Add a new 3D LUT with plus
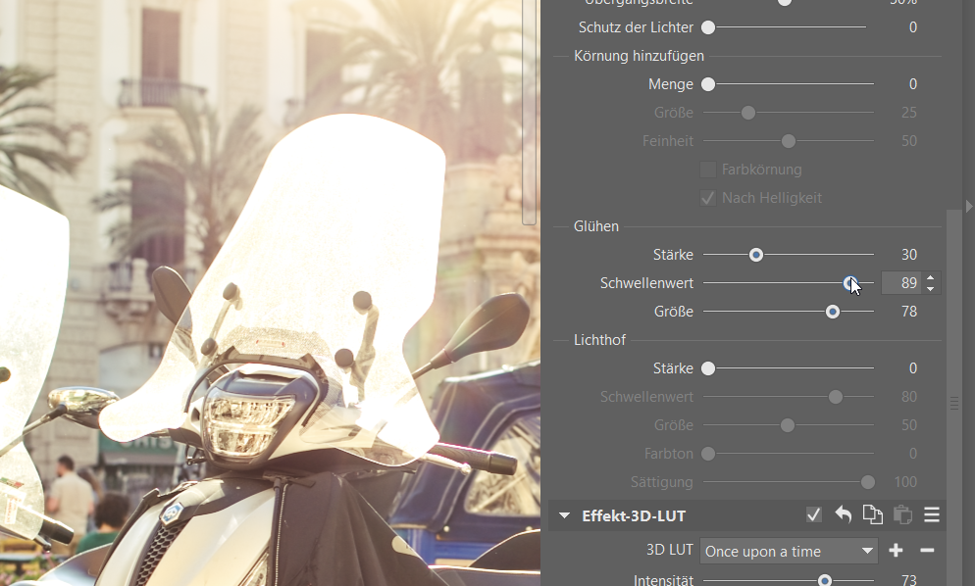Viewport: 975px width, 586px height. coord(896,551)
